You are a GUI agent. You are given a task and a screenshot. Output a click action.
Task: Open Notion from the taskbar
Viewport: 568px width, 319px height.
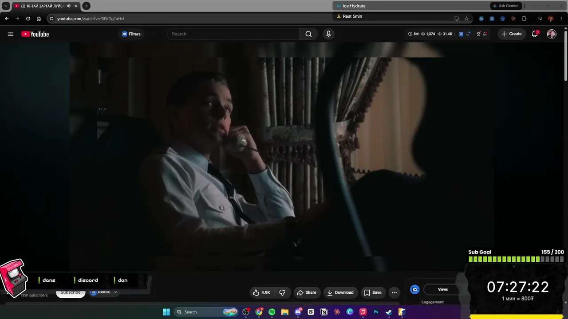(x=324, y=312)
